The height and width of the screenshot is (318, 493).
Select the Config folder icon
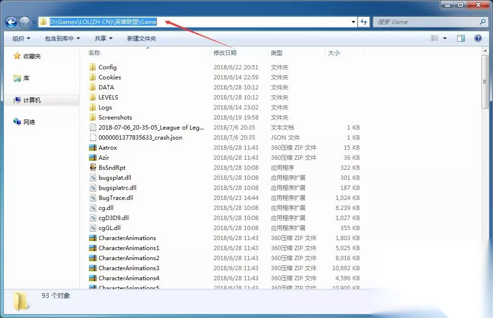click(93, 67)
